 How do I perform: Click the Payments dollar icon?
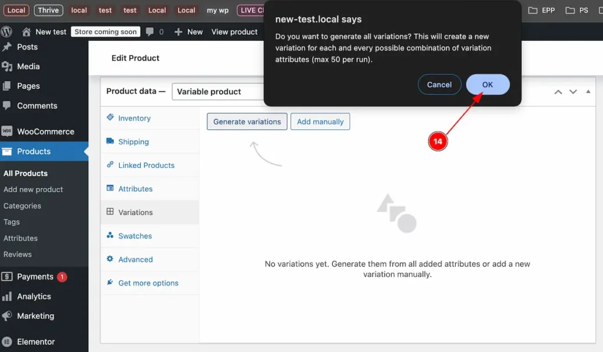(x=7, y=277)
